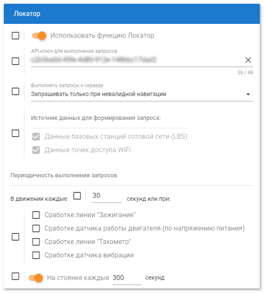Click the API key input field
The image size is (264, 293).
(x=135, y=60)
